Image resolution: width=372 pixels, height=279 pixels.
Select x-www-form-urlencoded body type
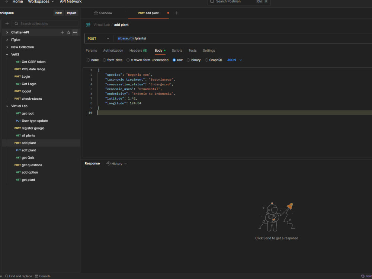[x=128, y=60]
